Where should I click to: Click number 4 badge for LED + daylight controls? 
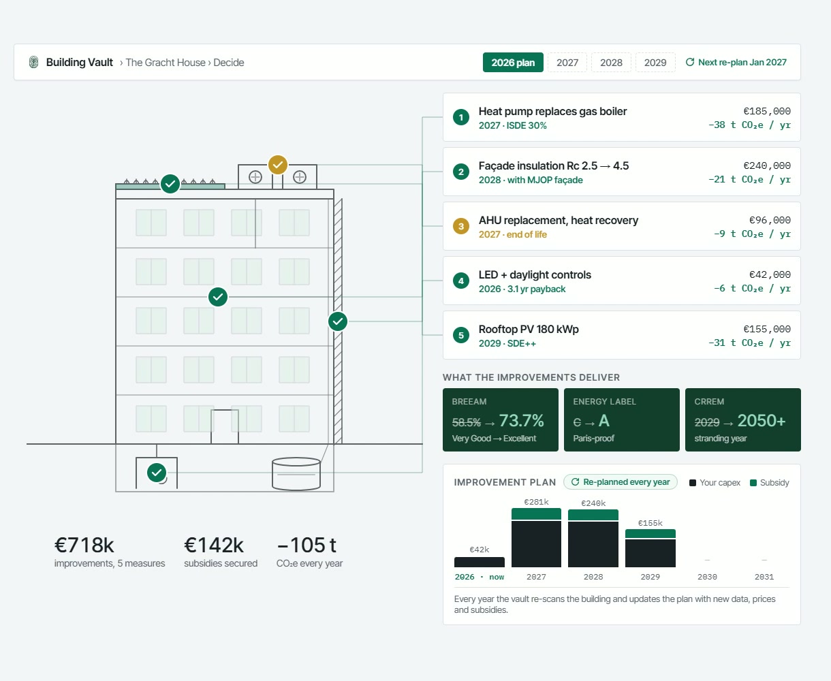click(x=461, y=281)
